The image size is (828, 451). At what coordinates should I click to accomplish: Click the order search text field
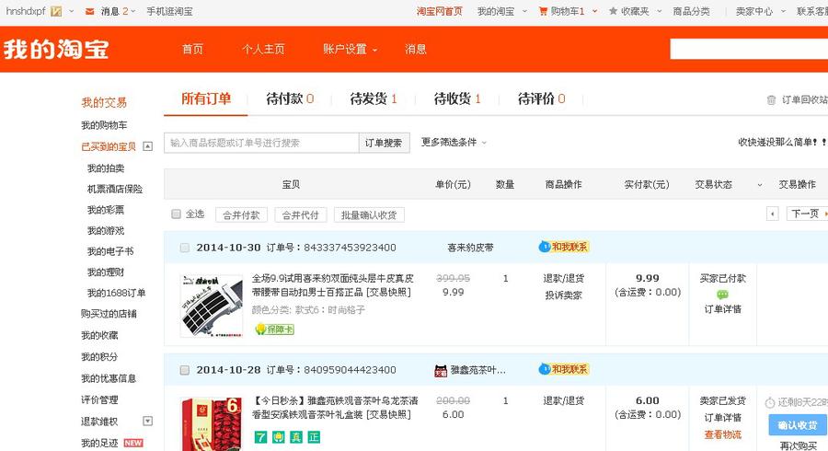click(261, 143)
